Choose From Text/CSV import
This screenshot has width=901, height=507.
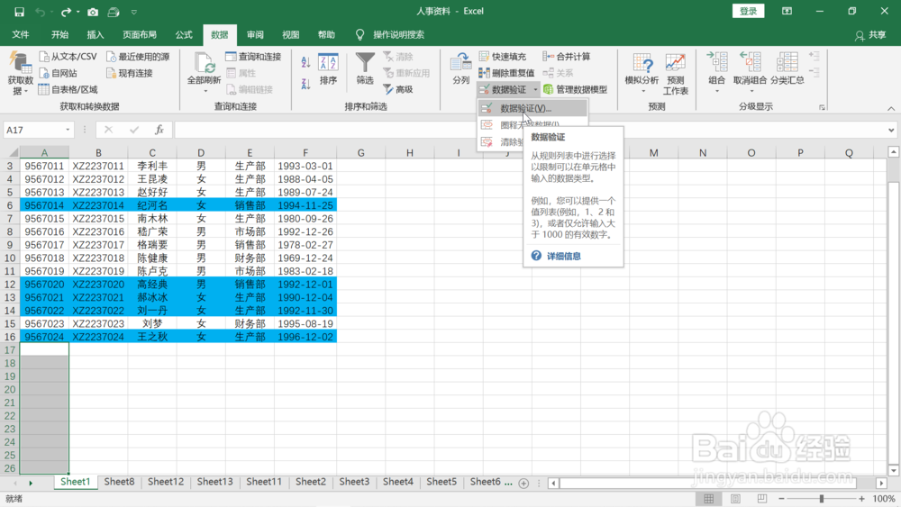click(x=68, y=56)
